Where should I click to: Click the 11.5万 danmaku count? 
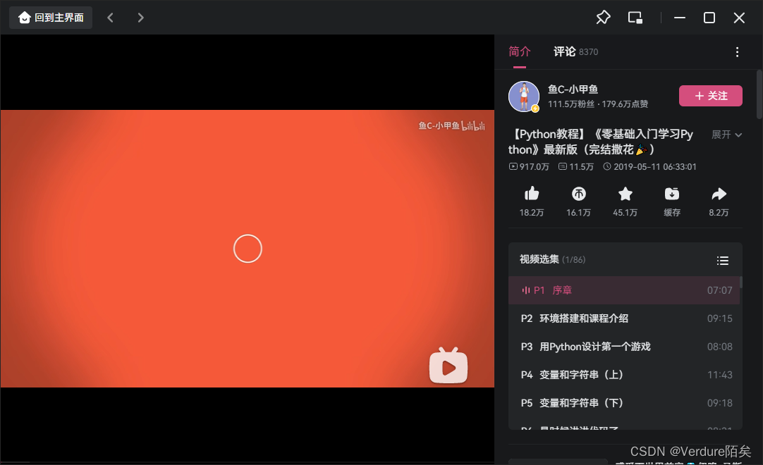pyautogui.click(x=576, y=167)
